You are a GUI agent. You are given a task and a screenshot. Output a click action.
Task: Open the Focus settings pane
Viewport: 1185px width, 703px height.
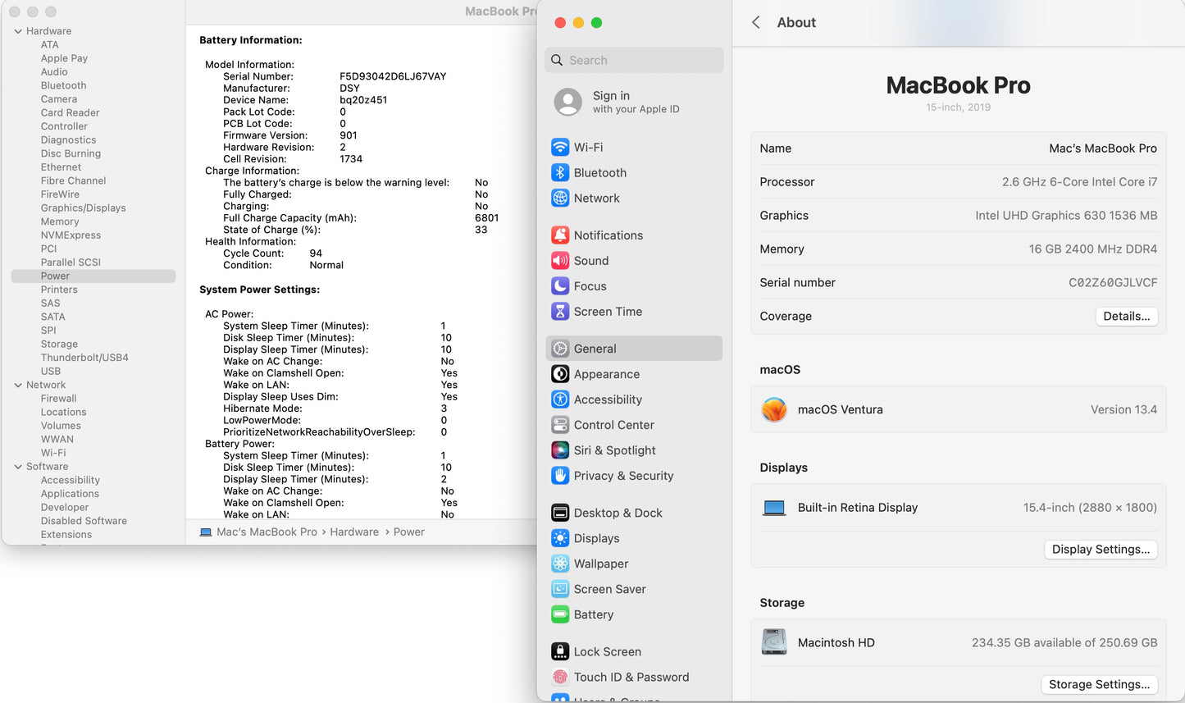click(591, 285)
